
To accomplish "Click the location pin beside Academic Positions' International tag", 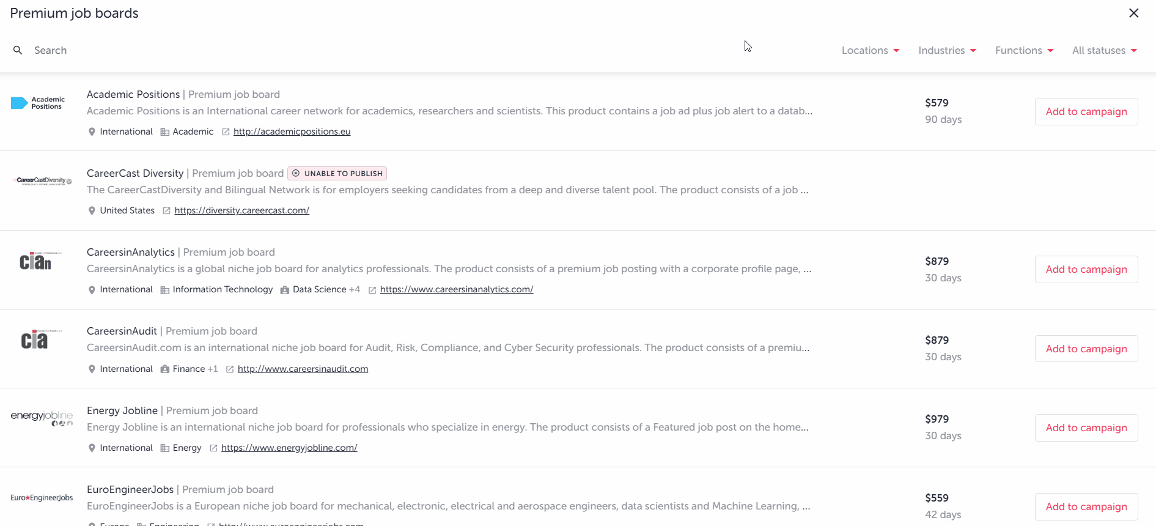I will click(92, 131).
